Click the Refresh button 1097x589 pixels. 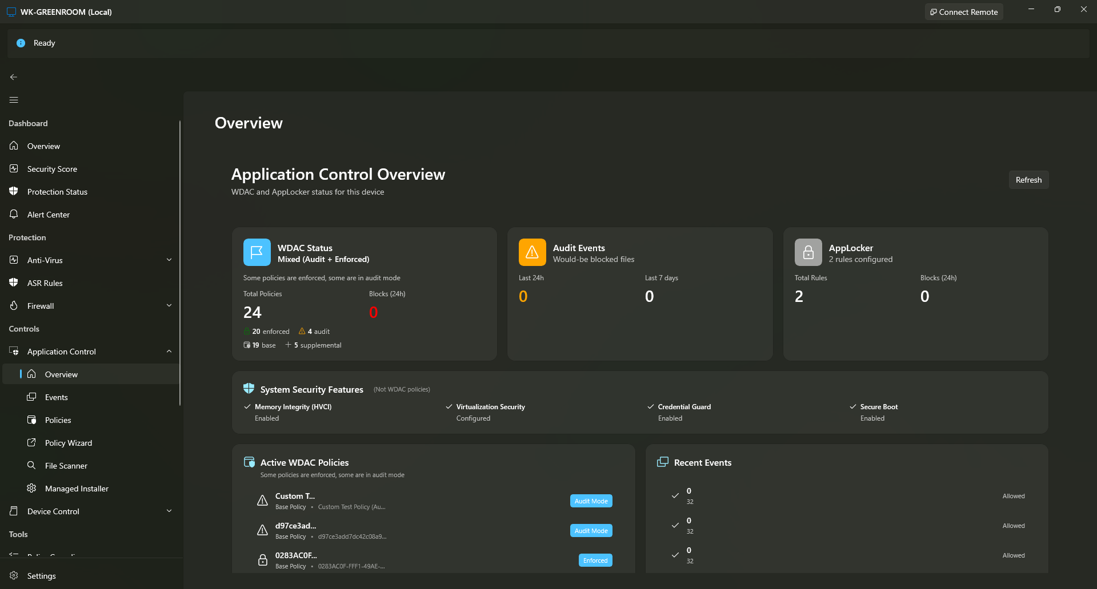1028,179
